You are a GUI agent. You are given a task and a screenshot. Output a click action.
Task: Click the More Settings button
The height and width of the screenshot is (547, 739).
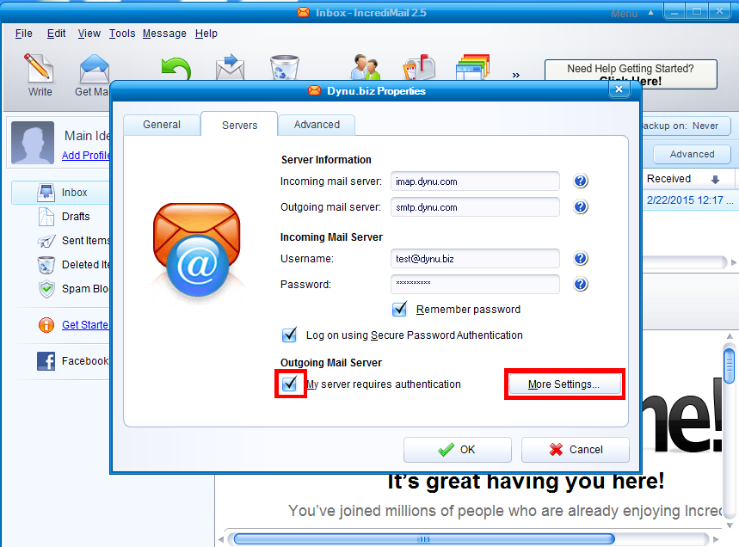click(564, 384)
